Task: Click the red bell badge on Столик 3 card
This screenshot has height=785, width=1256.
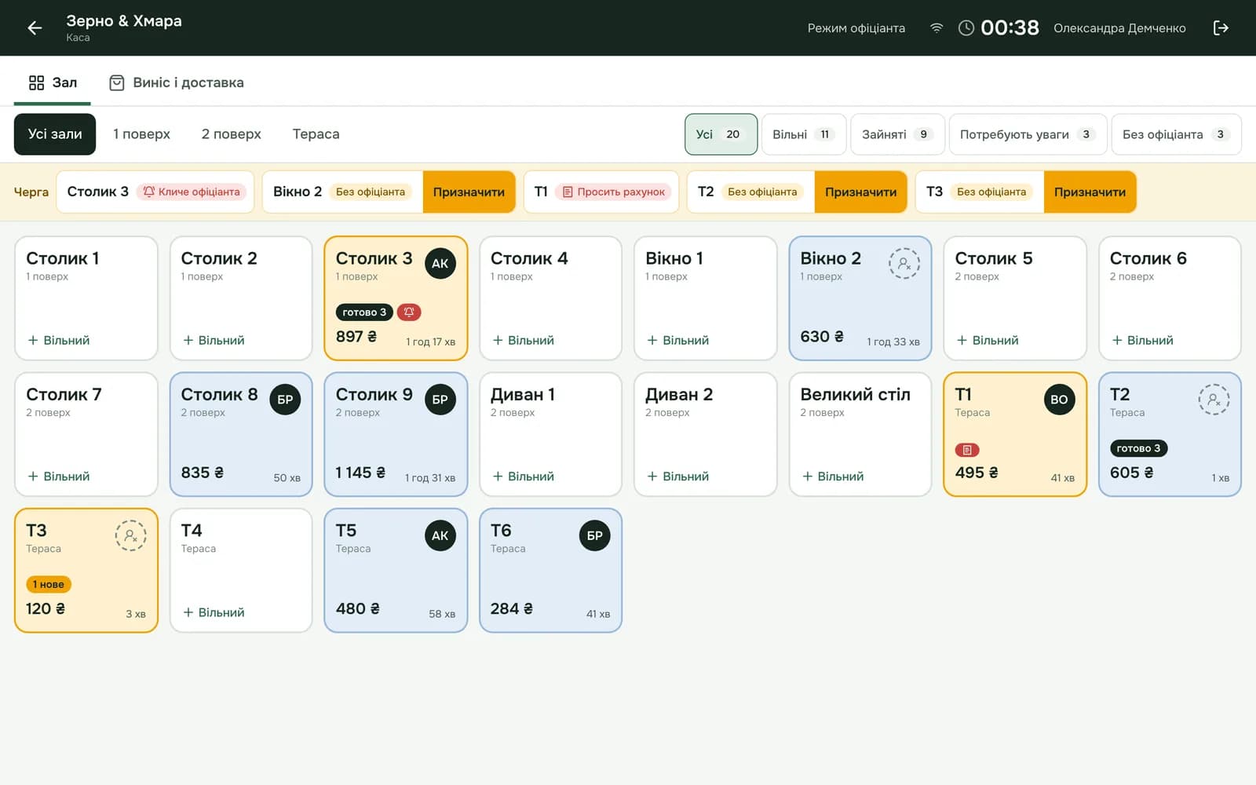Action: click(409, 312)
